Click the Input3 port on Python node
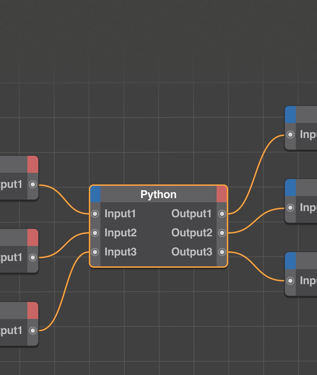 tap(95, 252)
